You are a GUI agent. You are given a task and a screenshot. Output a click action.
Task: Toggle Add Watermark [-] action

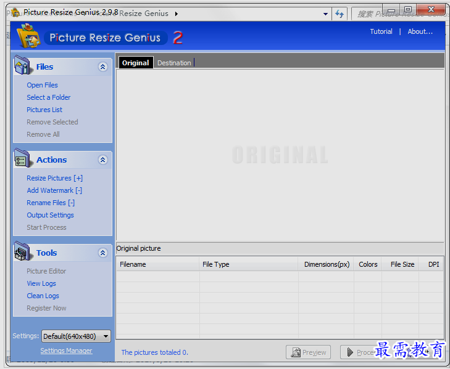54,190
